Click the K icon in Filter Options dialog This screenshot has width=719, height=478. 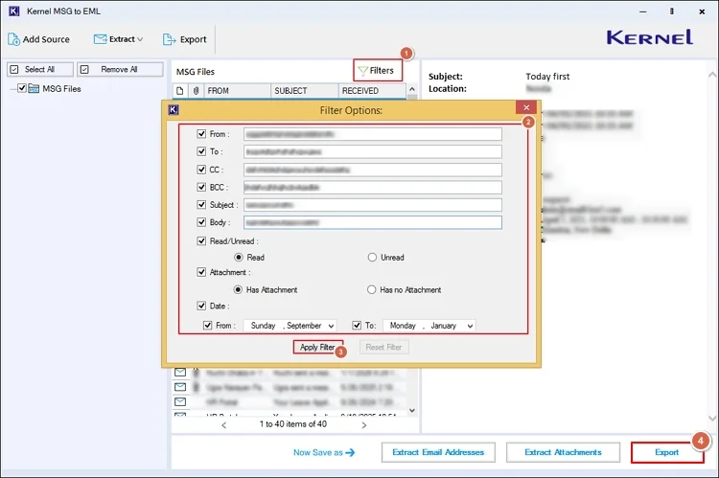tap(174, 110)
